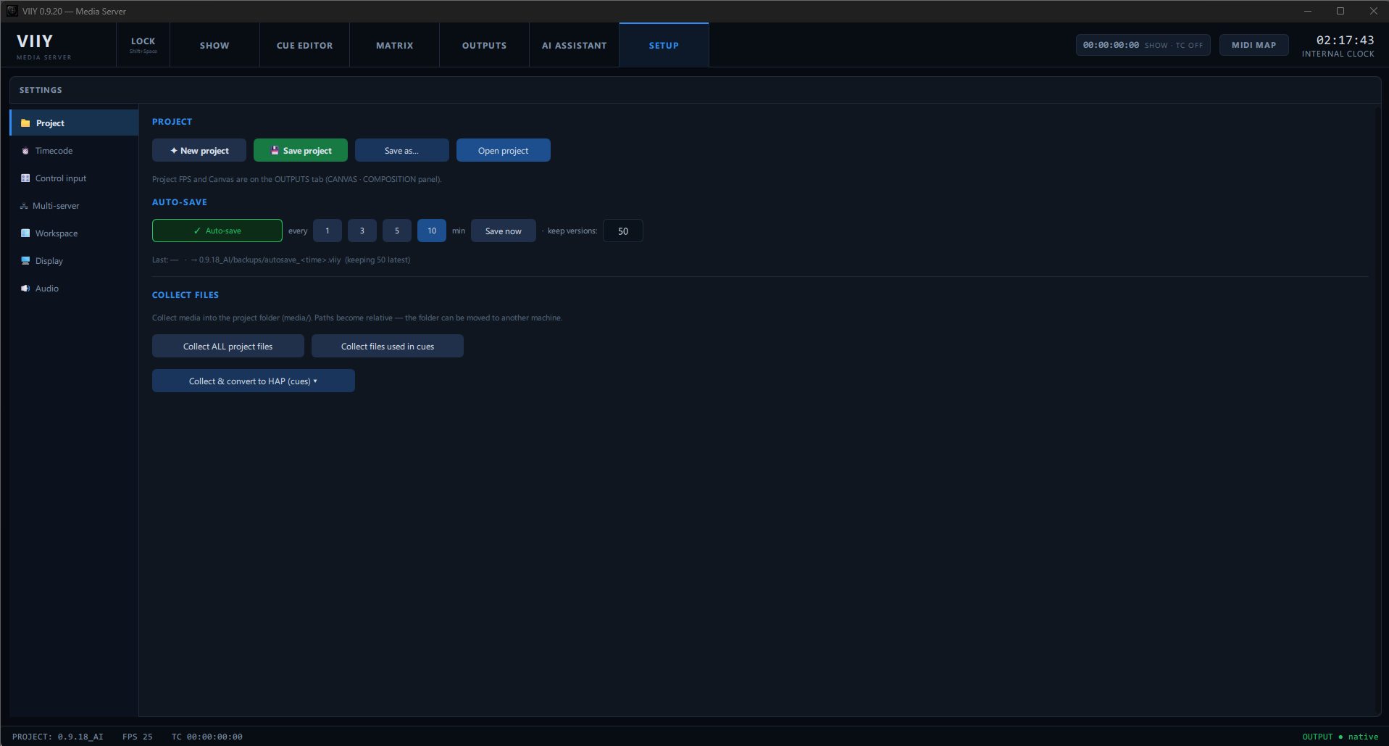The height and width of the screenshot is (746, 1389).
Task: Minimize the VIIY window
Action: 1308,11
